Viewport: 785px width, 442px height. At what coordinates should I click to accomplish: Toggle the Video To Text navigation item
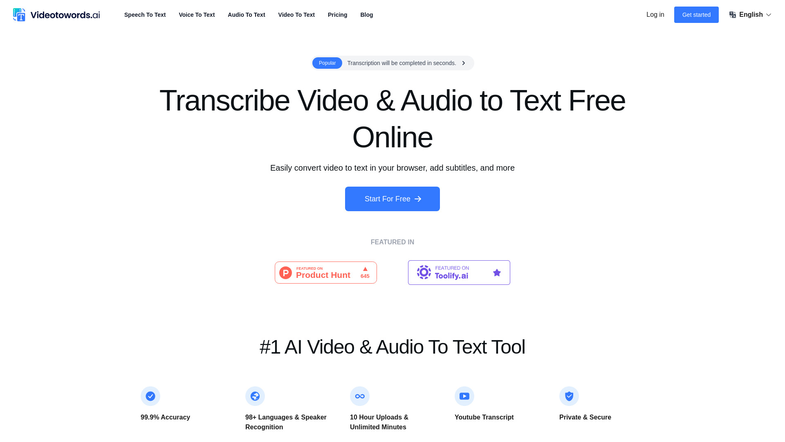pyautogui.click(x=296, y=15)
